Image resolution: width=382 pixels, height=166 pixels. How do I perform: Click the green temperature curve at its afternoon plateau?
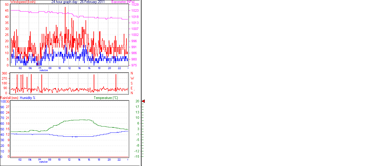pyautogui.click(x=80, y=120)
